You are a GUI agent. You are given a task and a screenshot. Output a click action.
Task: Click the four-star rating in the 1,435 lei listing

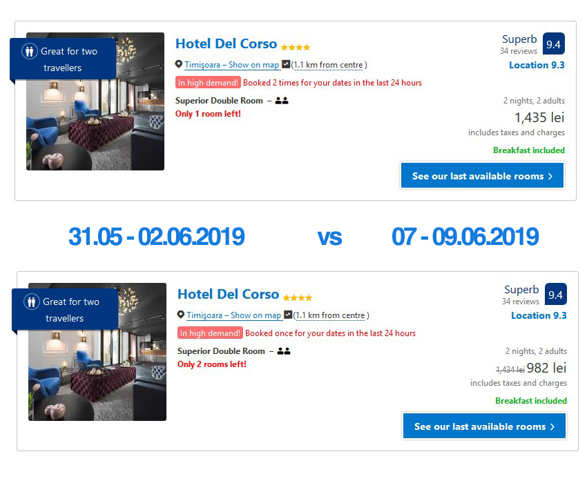click(x=296, y=48)
